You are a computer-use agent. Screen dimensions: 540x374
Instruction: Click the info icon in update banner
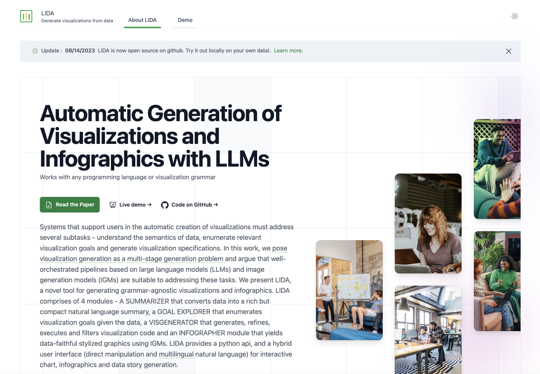[x=35, y=51]
